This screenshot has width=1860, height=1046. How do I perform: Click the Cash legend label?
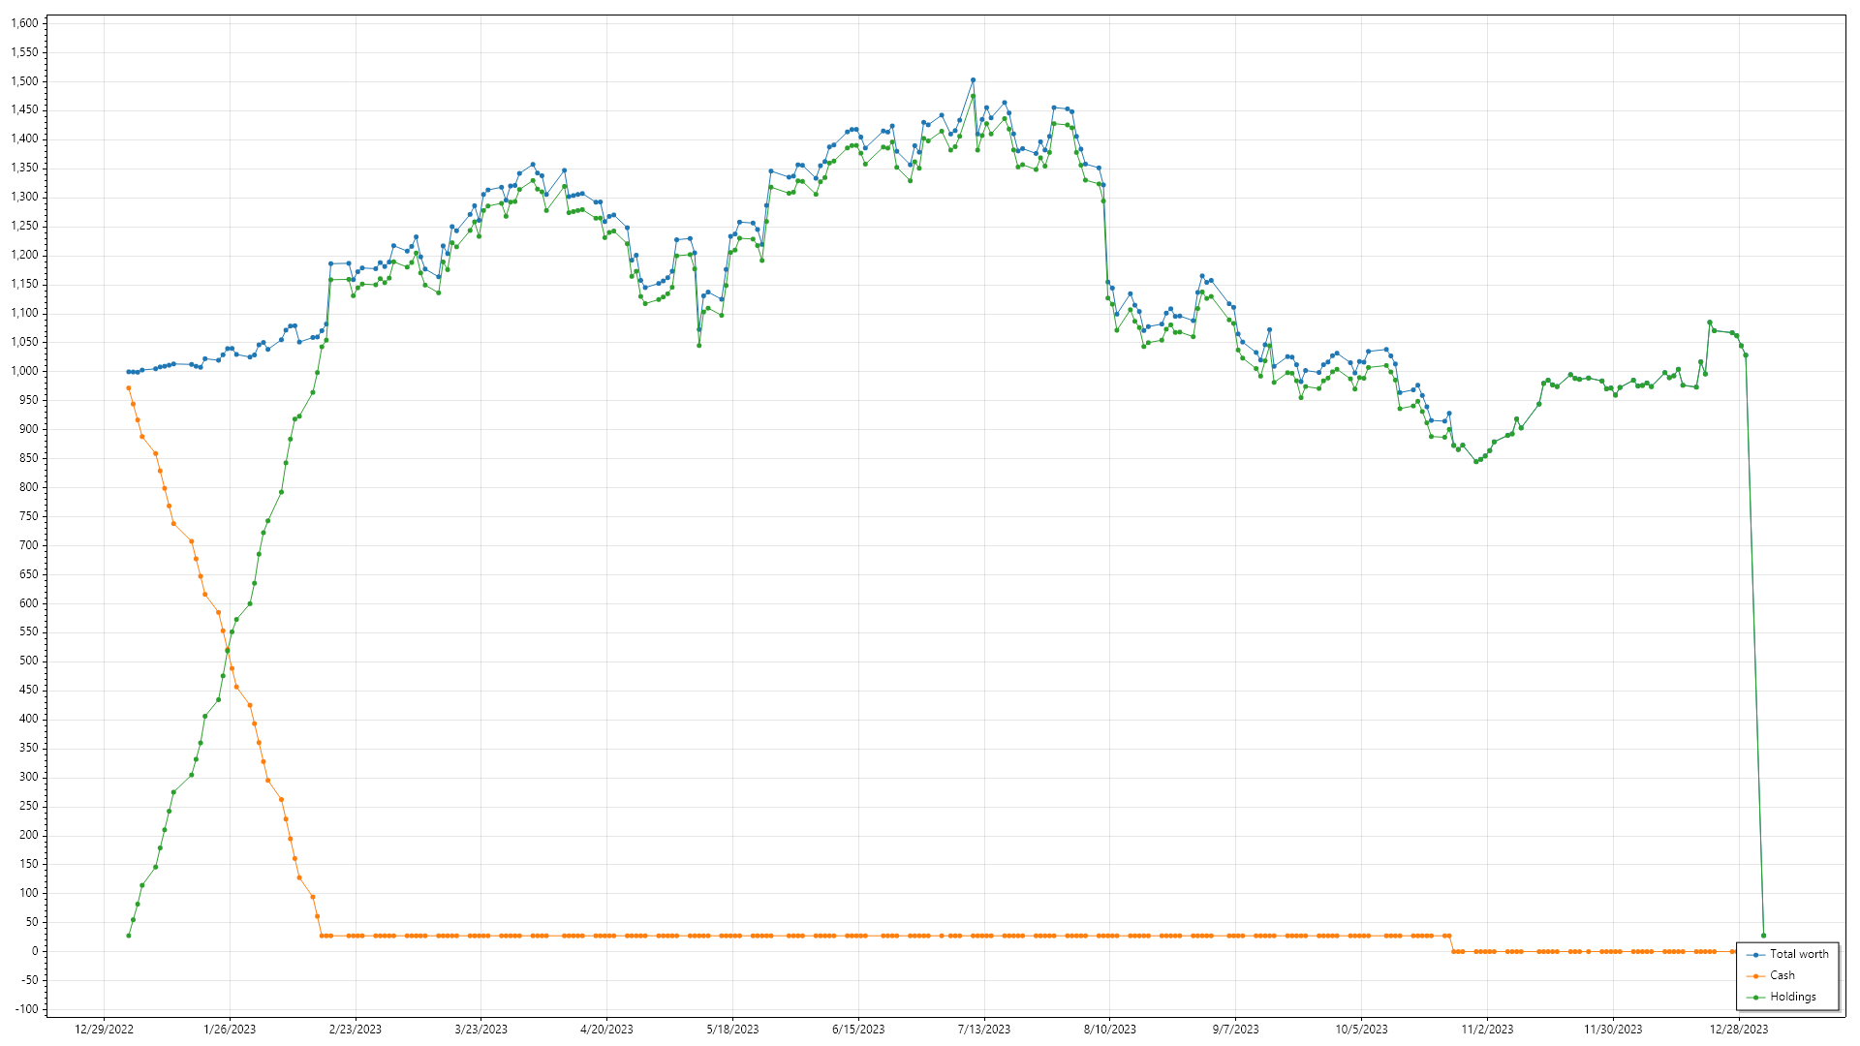coord(1782,975)
